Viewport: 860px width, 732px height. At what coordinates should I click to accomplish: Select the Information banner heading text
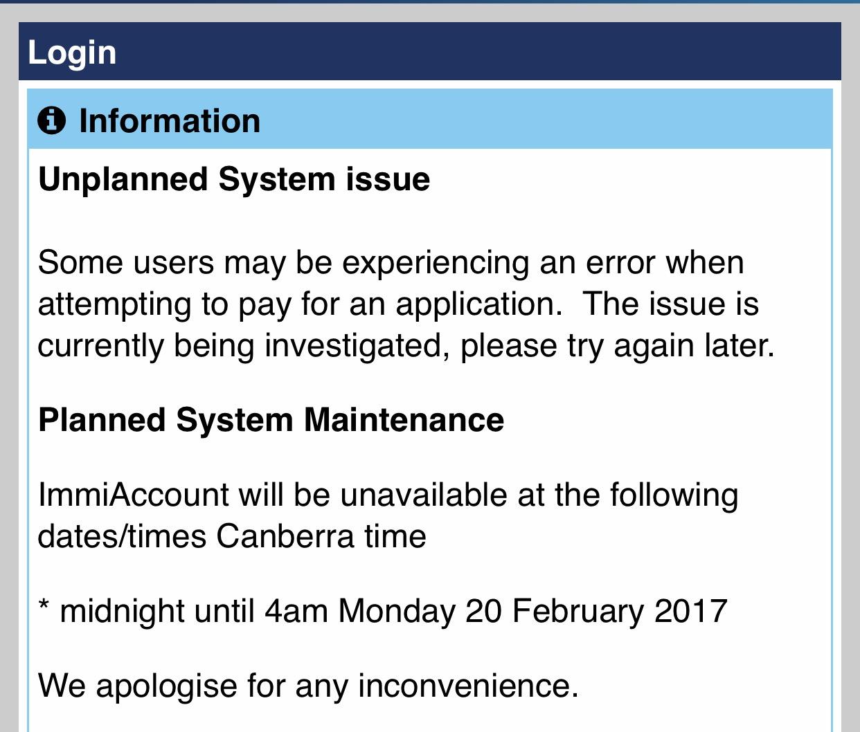(170, 120)
